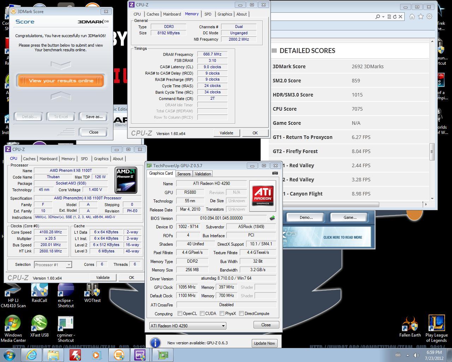Click Validate in the memory CPU-Z window
Screen dimensions: 452x362
226,133
